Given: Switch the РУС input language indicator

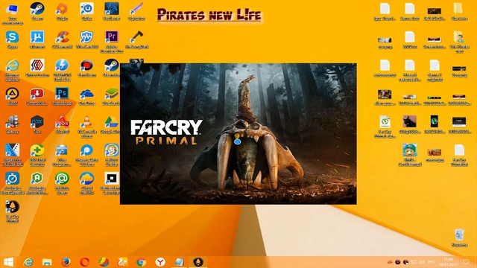Looking at the screenshot, I should click(x=432, y=262).
